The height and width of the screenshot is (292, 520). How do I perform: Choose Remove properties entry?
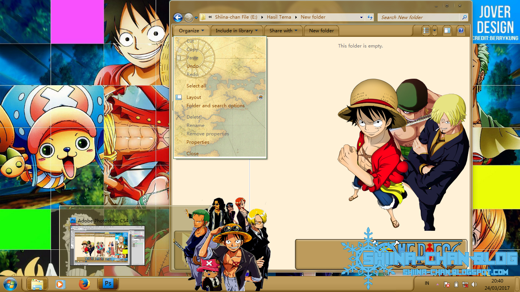(x=220, y=134)
